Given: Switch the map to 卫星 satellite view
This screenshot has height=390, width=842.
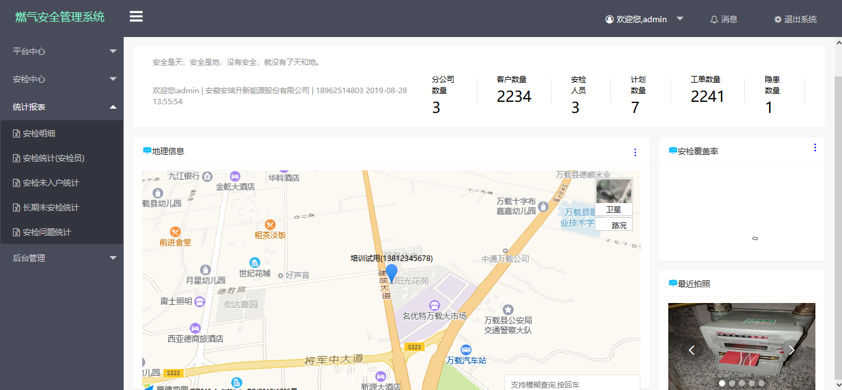Looking at the screenshot, I should (613, 210).
